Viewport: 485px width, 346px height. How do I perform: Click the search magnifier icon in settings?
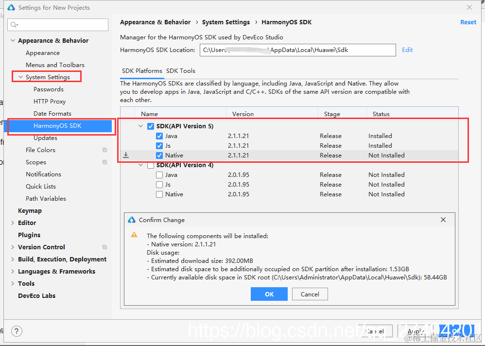click(14, 25)
